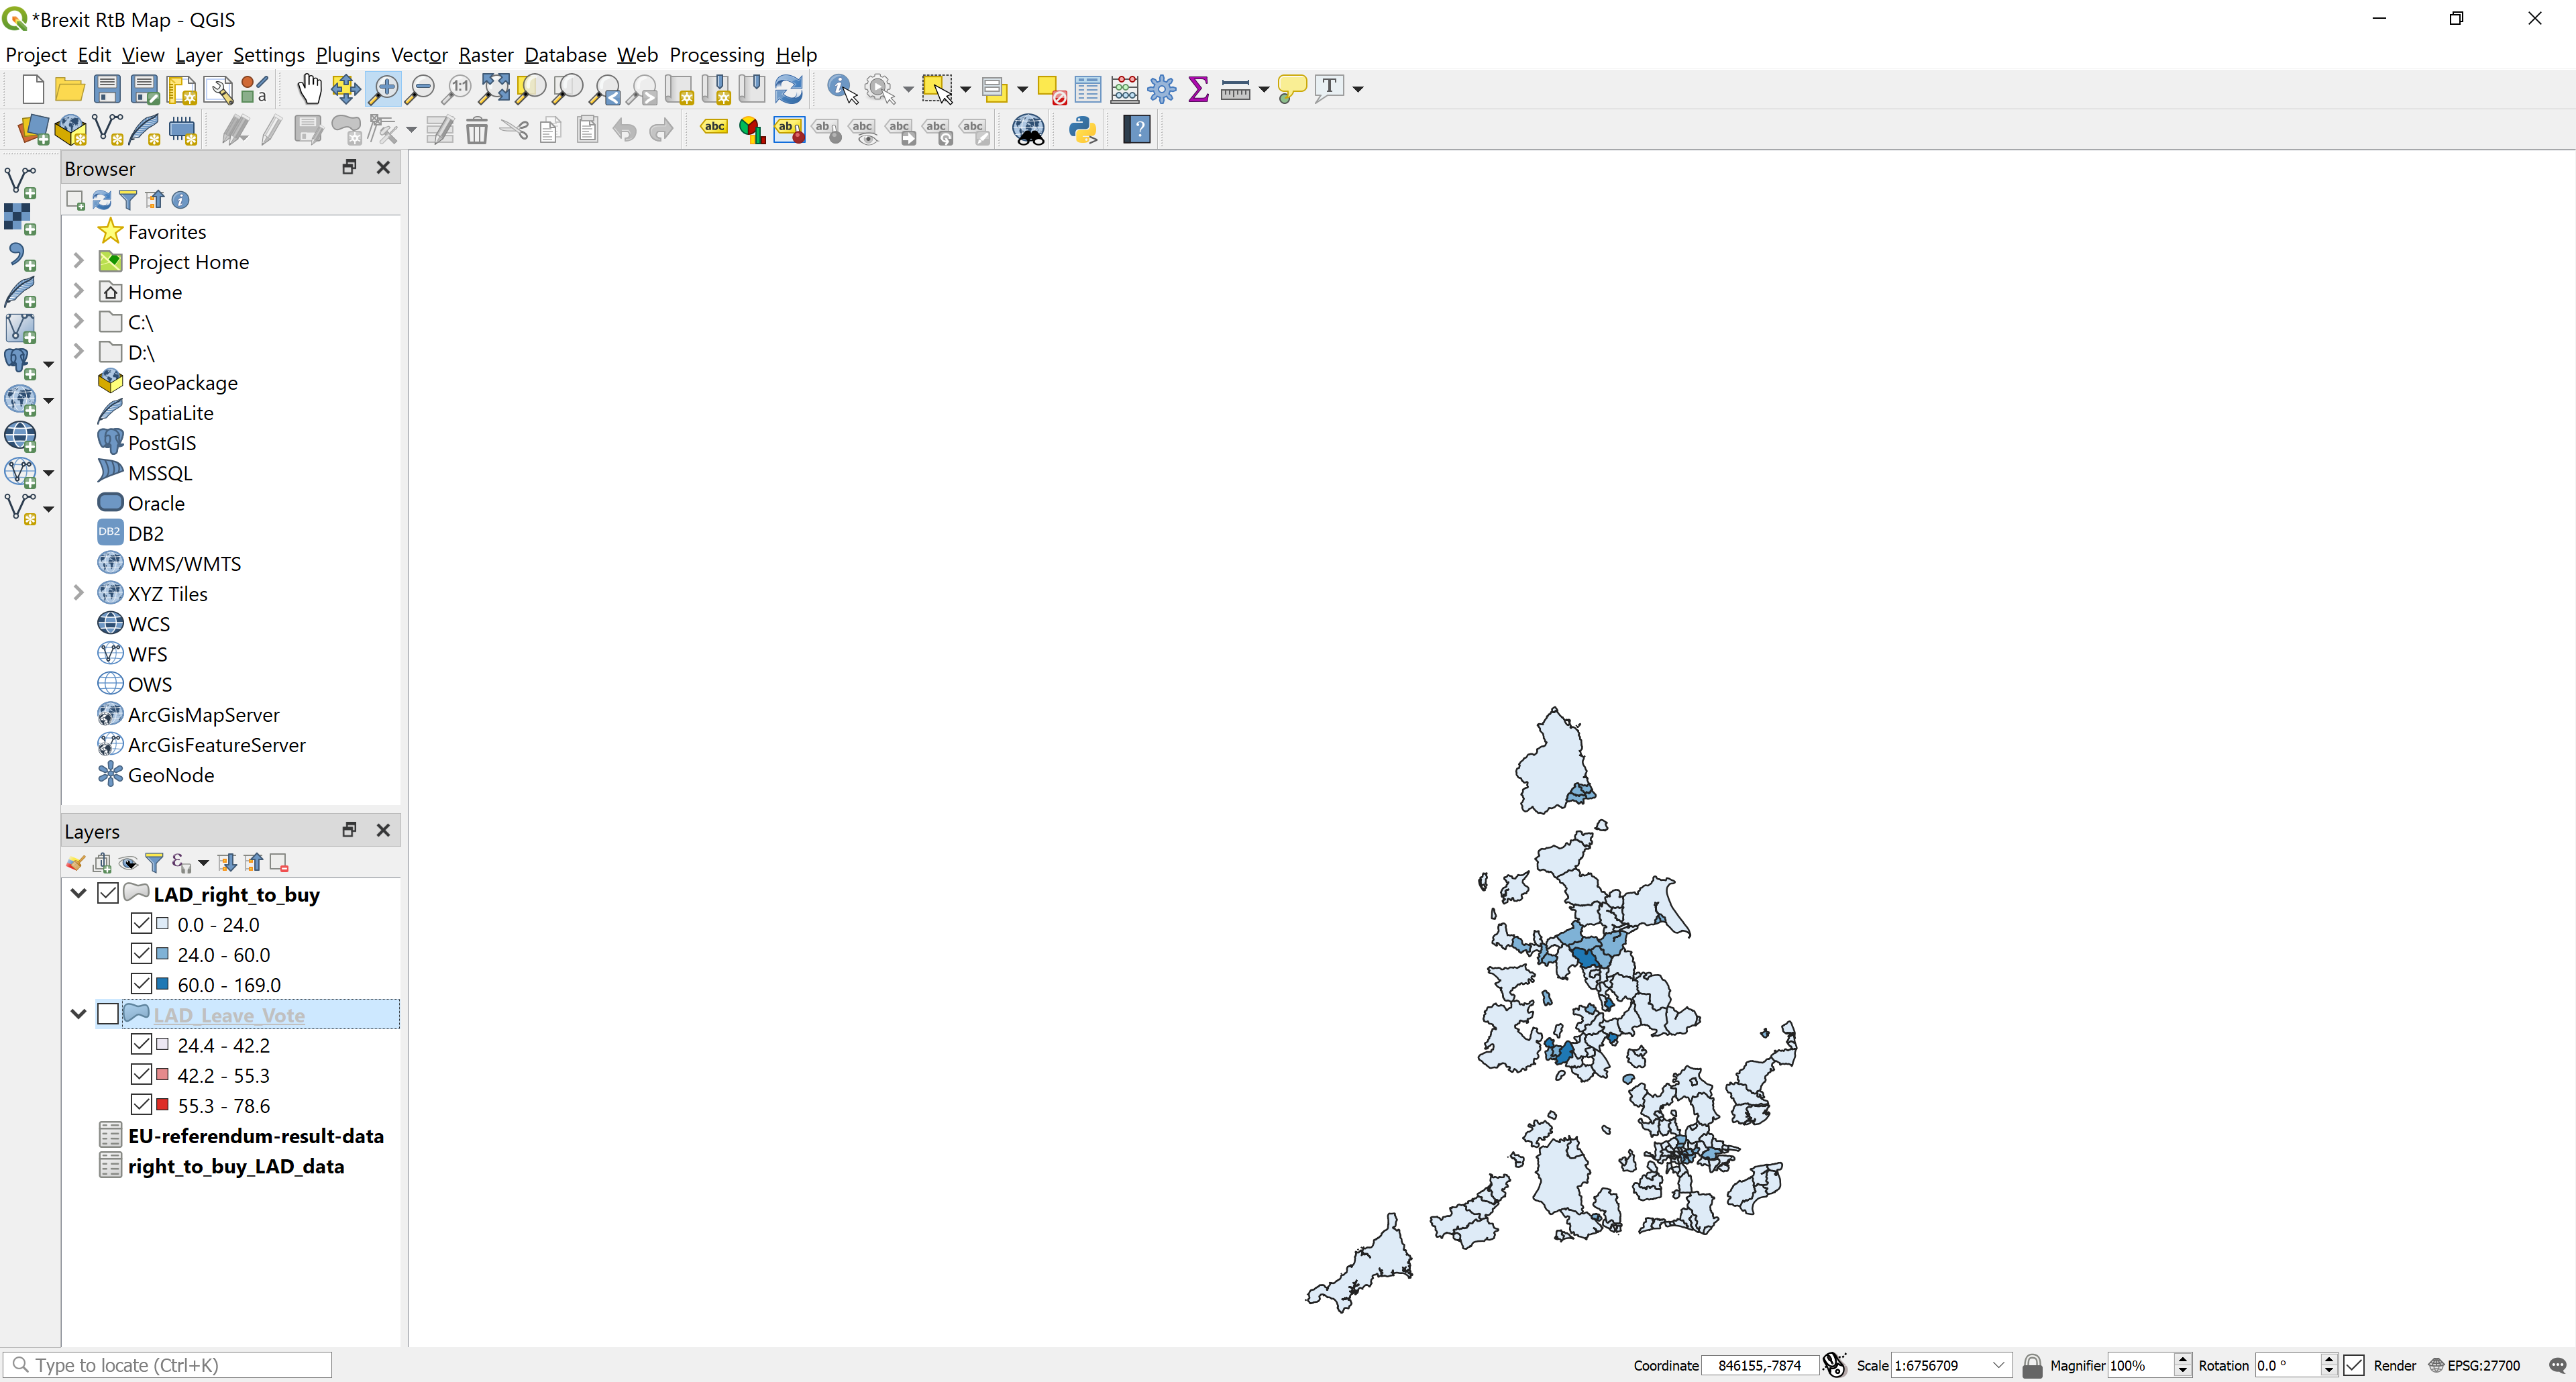Uncheck the 60.0 - 169.0 class
Image resolution: width=2576 pixels, height=1382 pixels.
pos(141,984)
